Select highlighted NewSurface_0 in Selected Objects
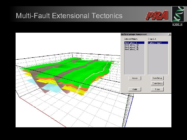Screen dimensions: 187x140 [x=135, y=43]
